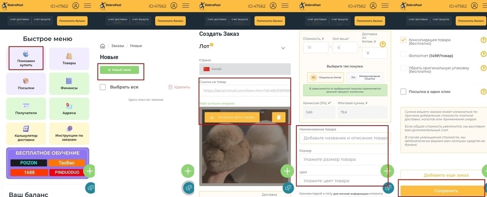Open the Финансы tile

click(x=69, y=84)
